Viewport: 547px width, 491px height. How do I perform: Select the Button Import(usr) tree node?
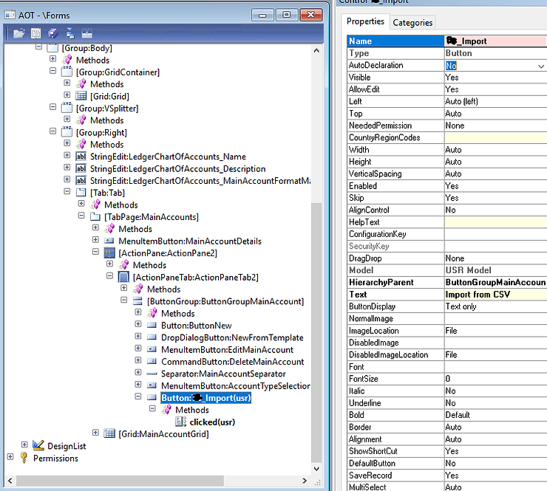(205, 398)
